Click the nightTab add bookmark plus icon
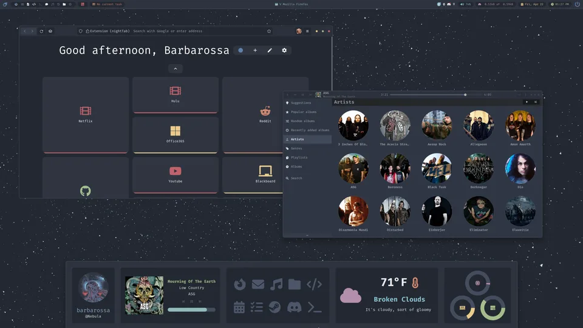 tap(255, 50)
